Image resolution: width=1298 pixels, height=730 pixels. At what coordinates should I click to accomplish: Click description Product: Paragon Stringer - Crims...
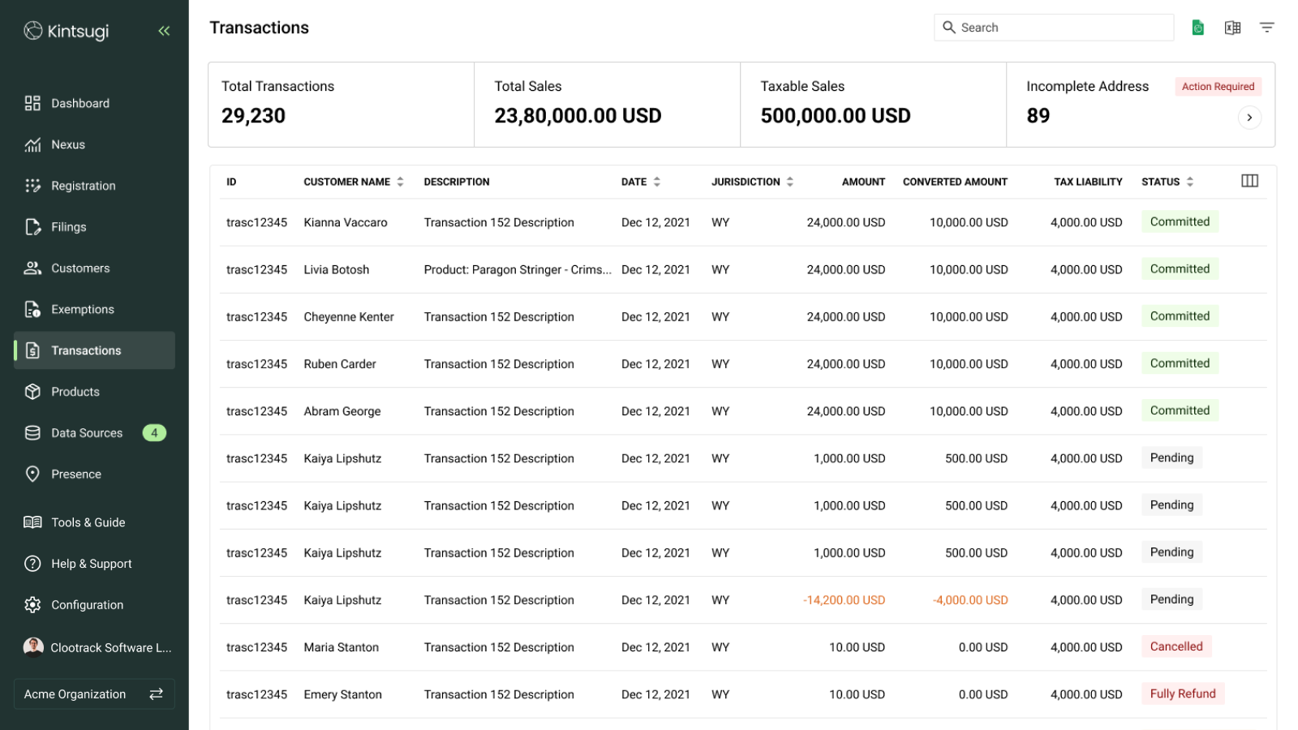[x=518, y=269]
